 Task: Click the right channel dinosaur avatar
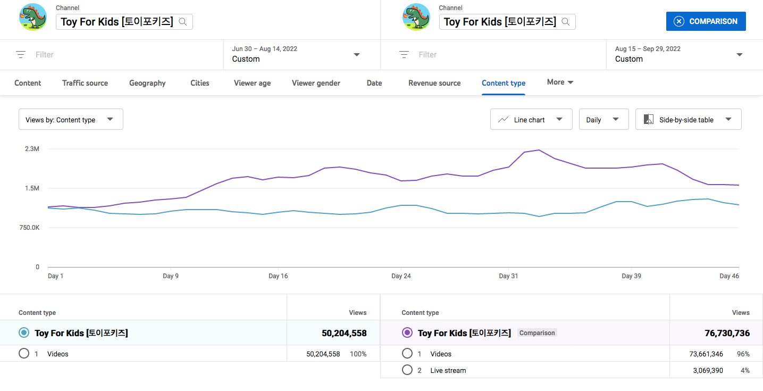click(416, 18)
